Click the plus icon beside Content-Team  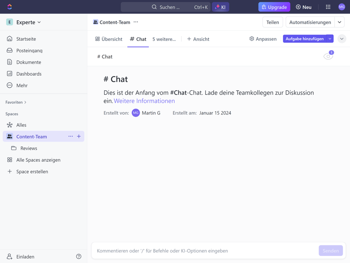pyautogui.click(x=79, y=136)
